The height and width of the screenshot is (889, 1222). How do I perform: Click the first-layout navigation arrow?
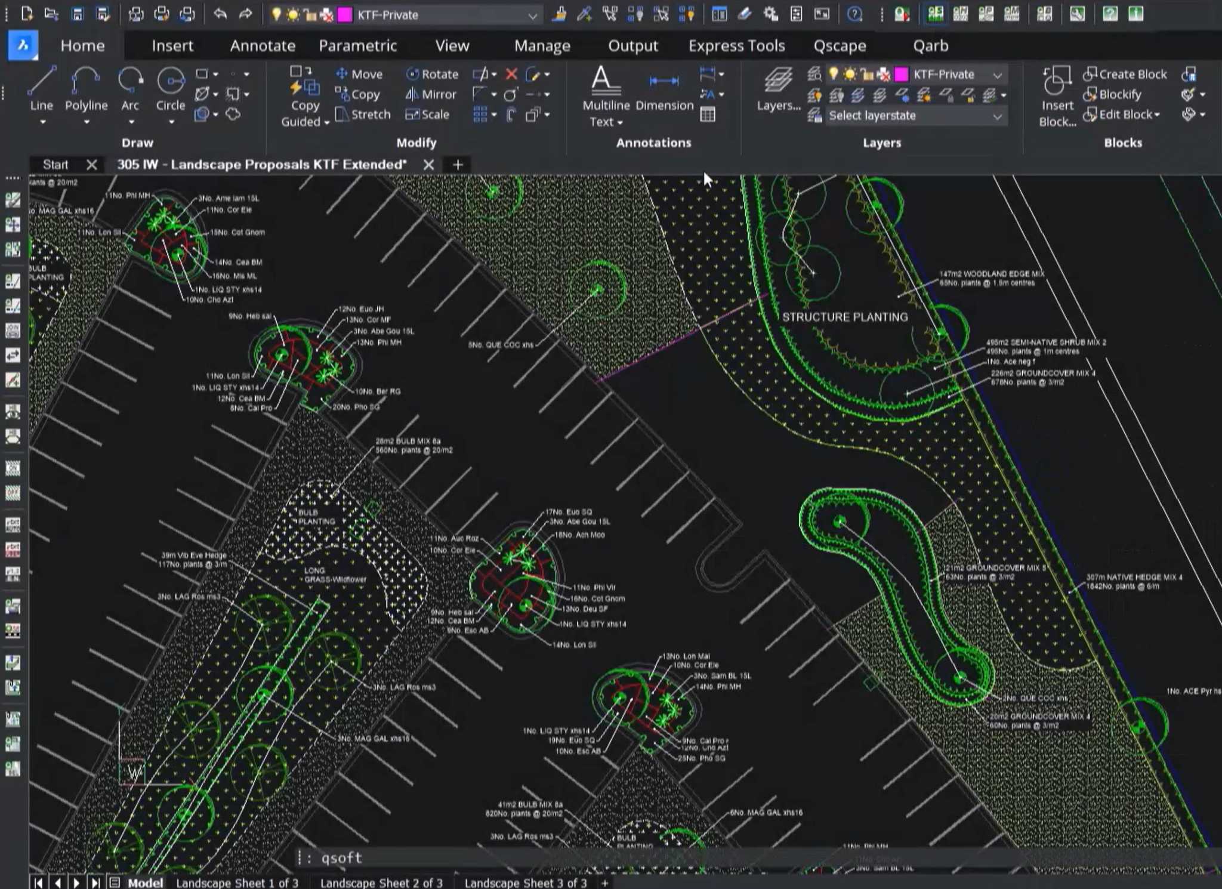pyautogui.click(x=38, y=882)
